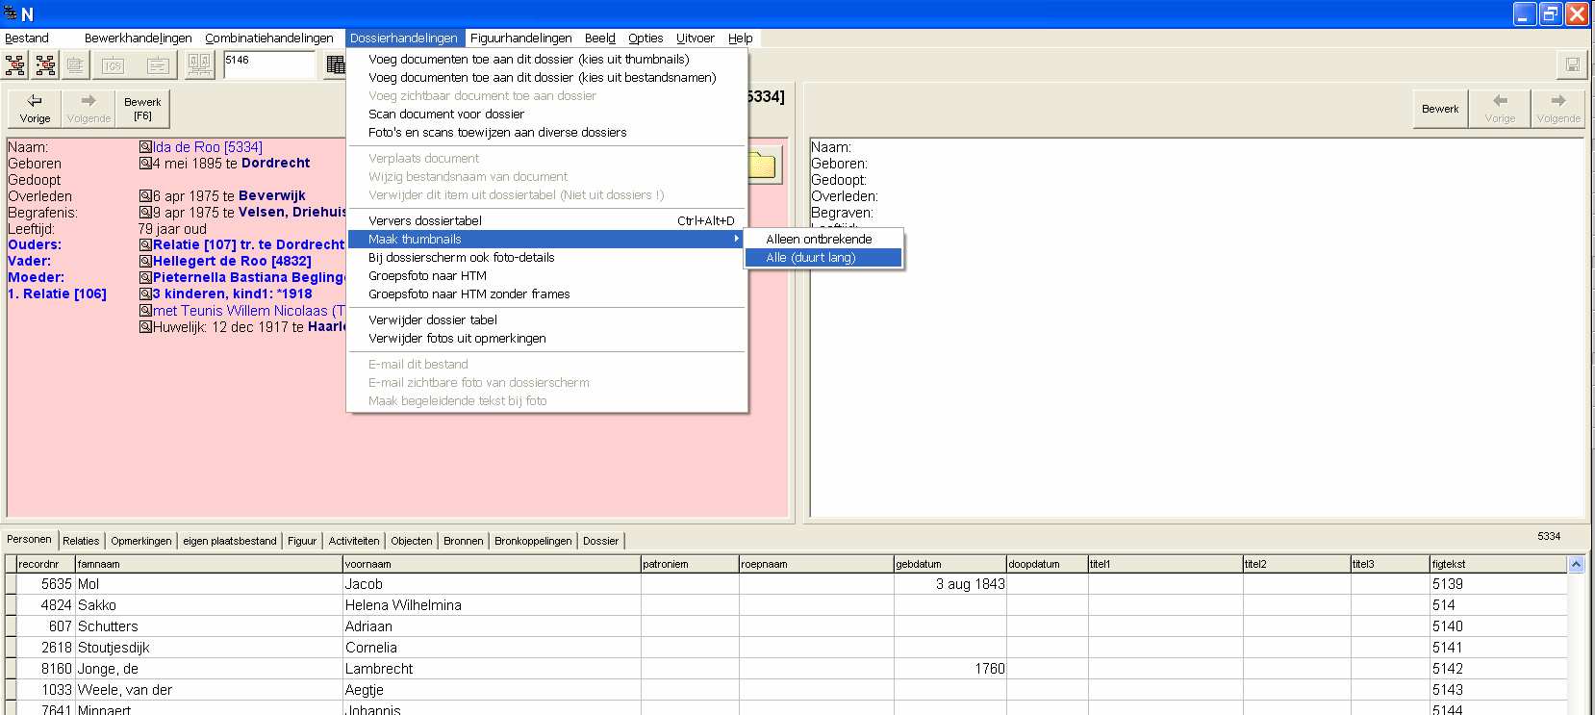Select the Sakko Helena Wilhelmina row

click(x=786, y=605)
